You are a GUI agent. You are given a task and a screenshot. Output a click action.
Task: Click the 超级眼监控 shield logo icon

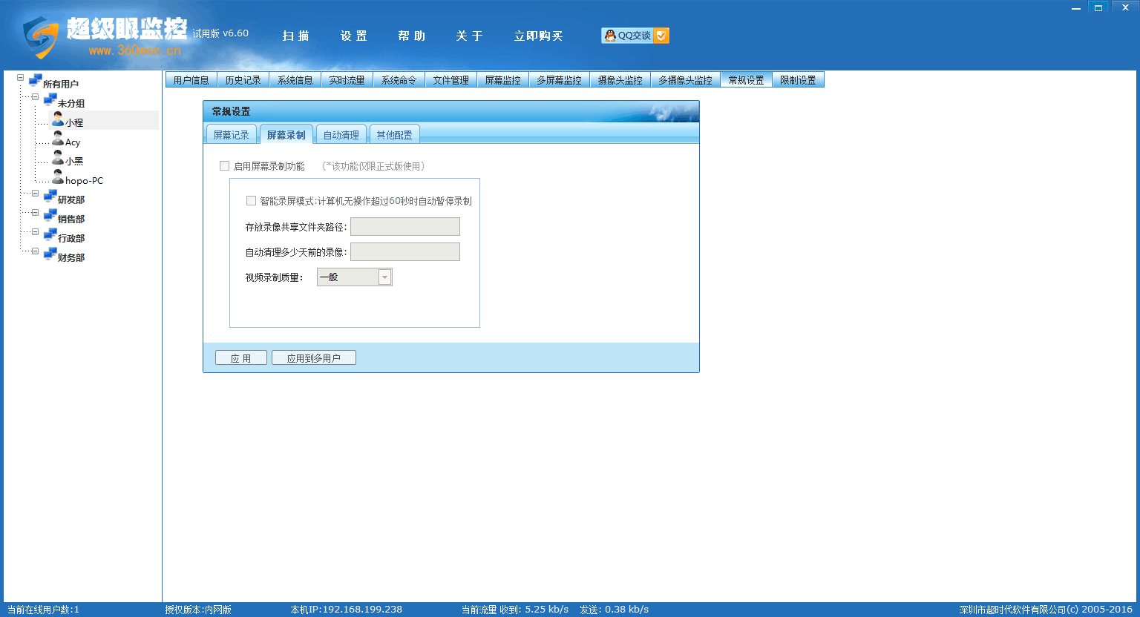[x=40, y=37]
